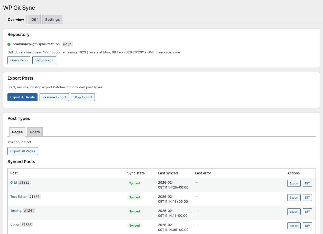This screenshot has height=234, width=323.
Task: Open the Settings tab
Action: coord(52,20)
